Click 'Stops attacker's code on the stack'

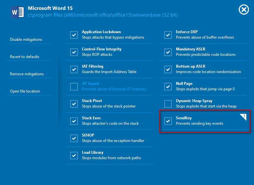tap(110, 123)
